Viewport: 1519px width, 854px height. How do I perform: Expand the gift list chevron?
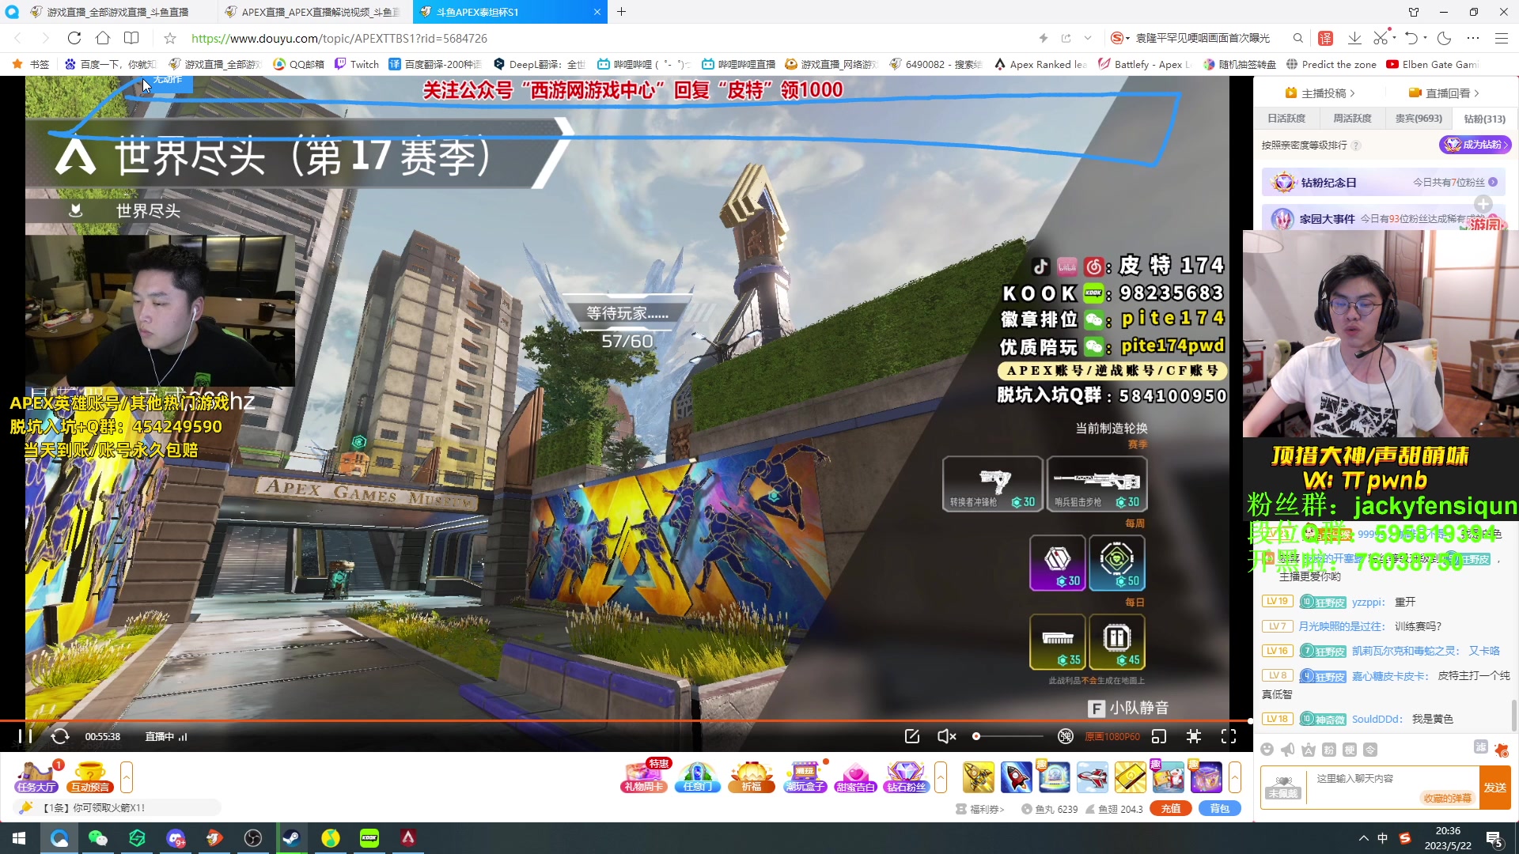(x=1235, y=777)
